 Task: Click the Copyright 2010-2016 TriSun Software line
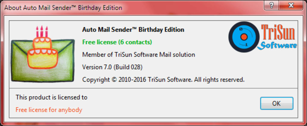tap(163, 80)
